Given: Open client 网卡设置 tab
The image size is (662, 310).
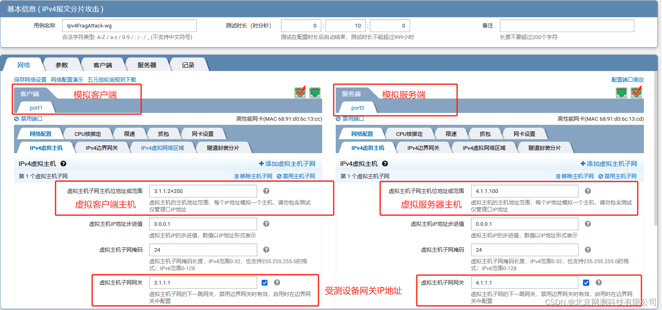Looking at the screenshot, I should 203,134.
